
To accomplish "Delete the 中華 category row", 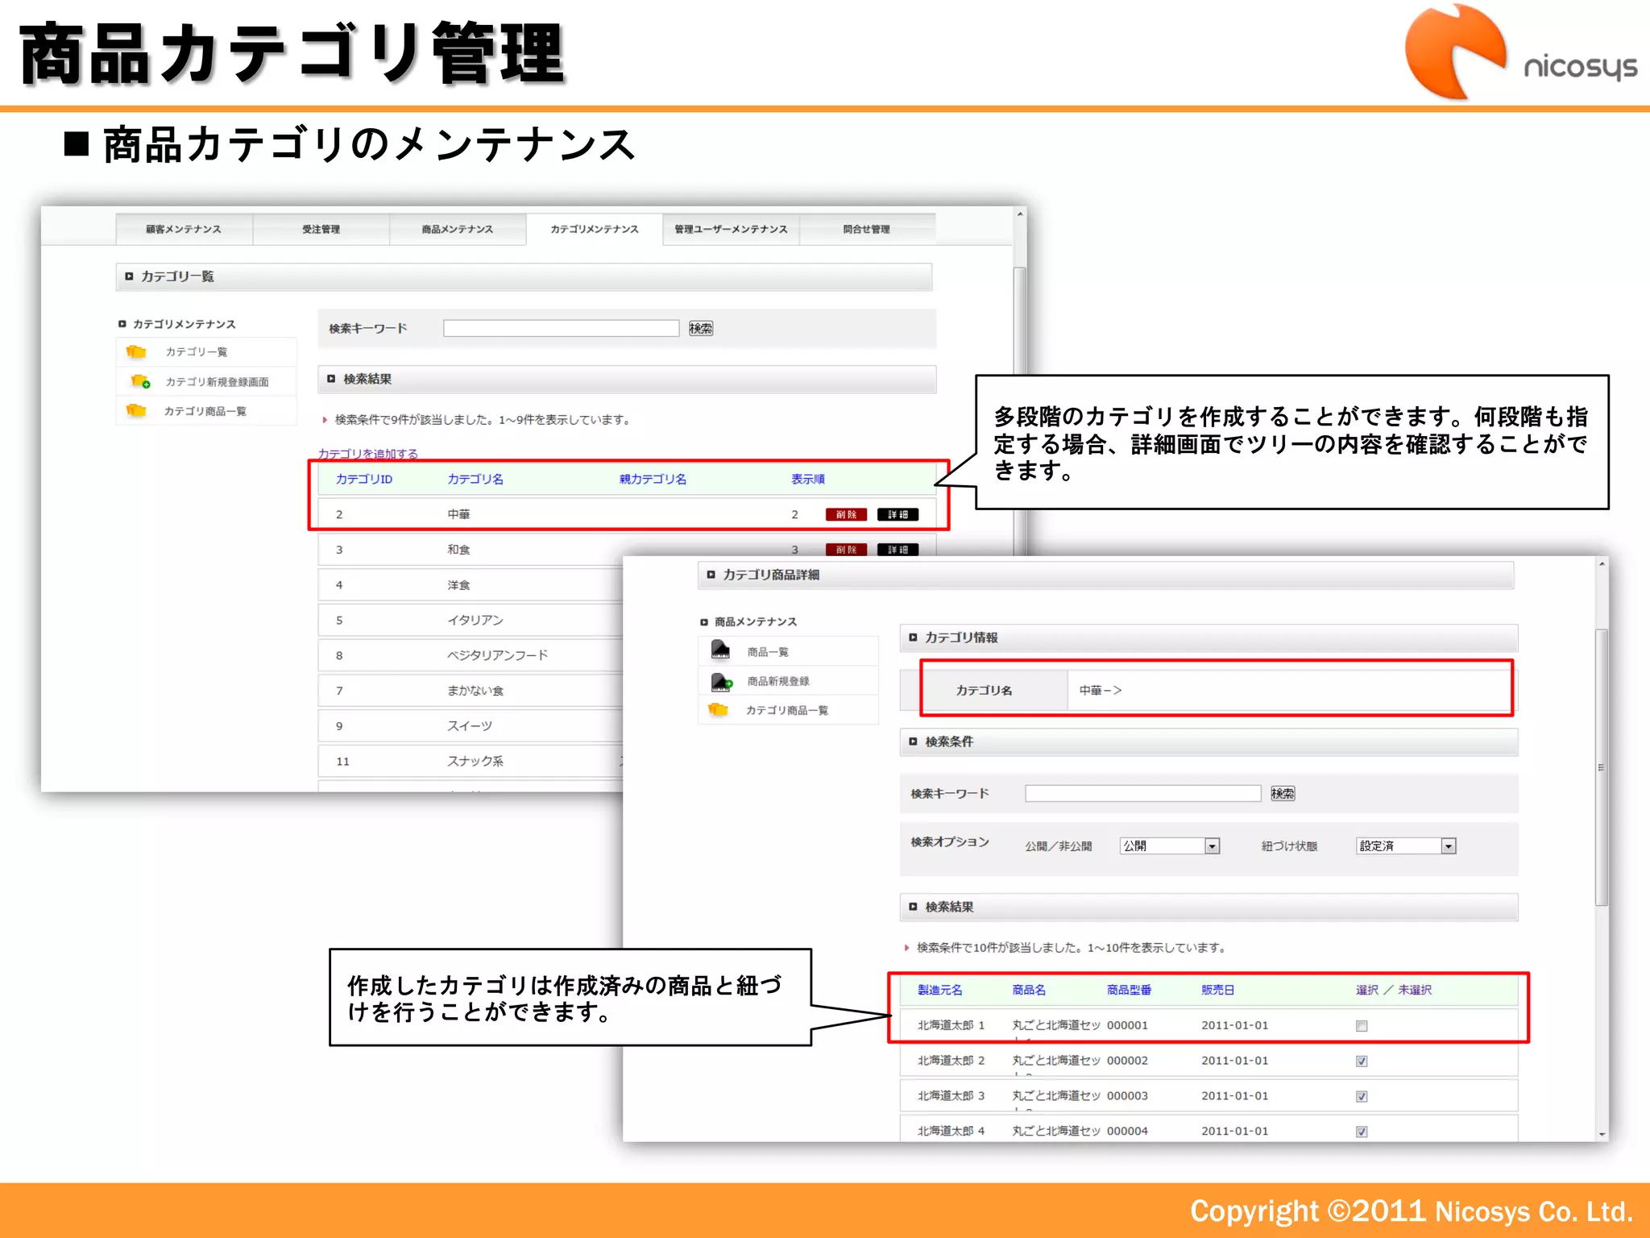I will [846, 514].
